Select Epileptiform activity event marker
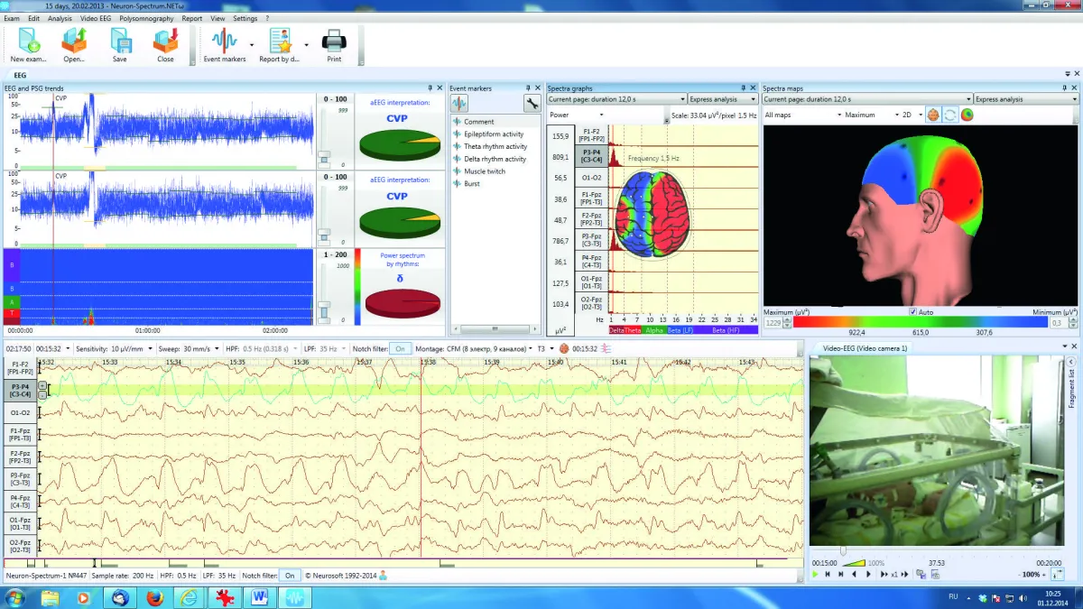 pyautogui.click(x=493, y=134)
